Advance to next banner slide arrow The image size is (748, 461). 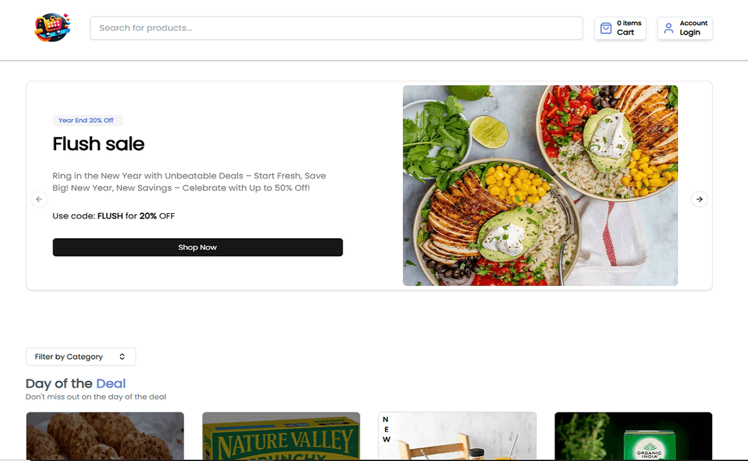click(700, 199)
